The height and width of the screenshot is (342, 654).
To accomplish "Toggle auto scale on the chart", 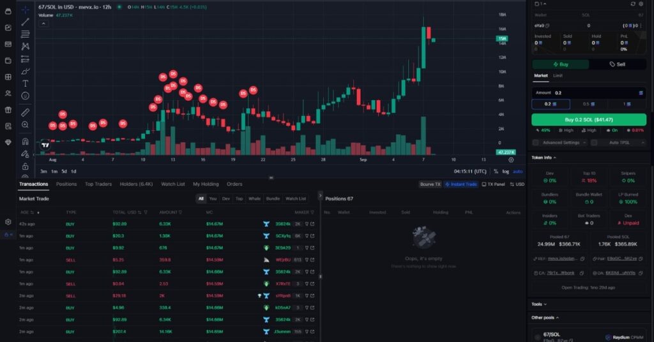I will coord(517,171).
